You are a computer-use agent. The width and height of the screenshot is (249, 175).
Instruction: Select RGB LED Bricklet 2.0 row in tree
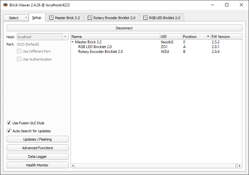click(95, 47)
